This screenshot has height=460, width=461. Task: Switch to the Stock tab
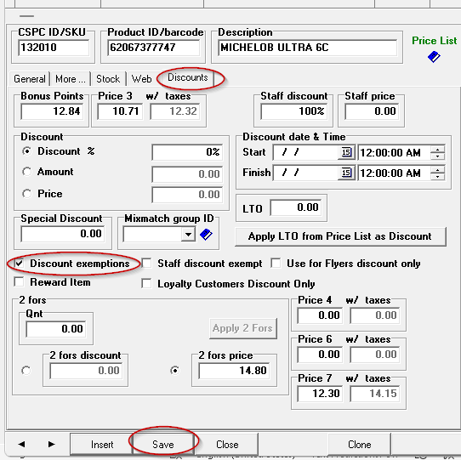click(108, 79)
